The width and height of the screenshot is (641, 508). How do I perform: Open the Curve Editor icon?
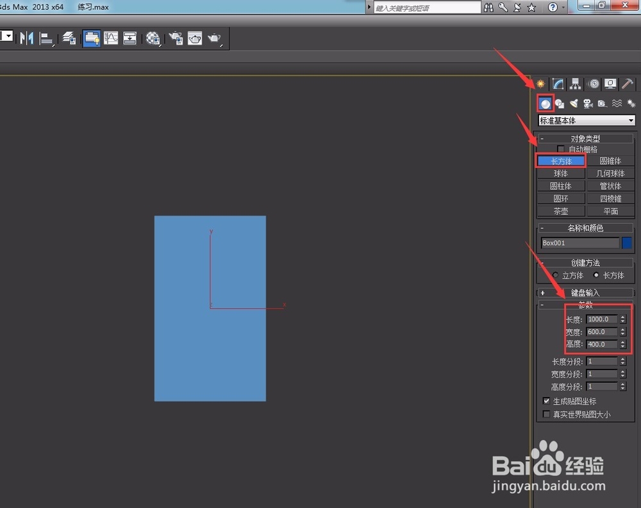[111, 38]
